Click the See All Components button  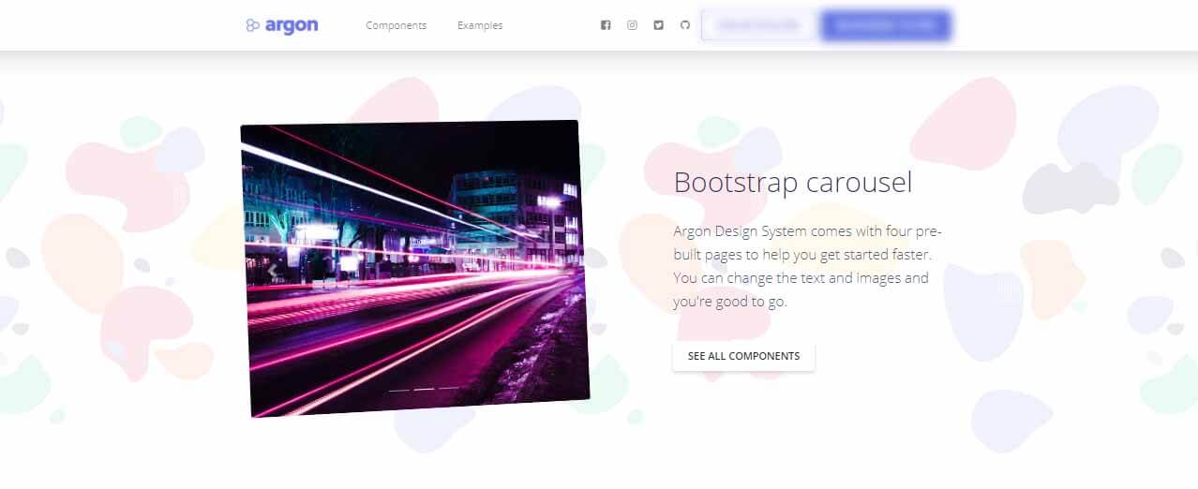coord(743,356)
